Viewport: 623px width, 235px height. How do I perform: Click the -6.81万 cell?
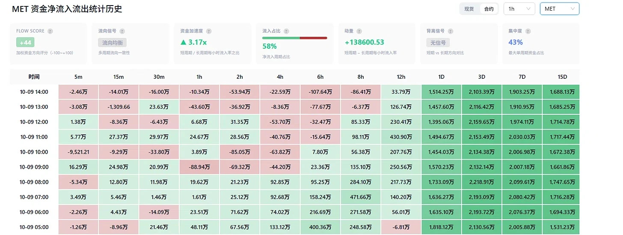pyautogui.click(x=401, y=227)
